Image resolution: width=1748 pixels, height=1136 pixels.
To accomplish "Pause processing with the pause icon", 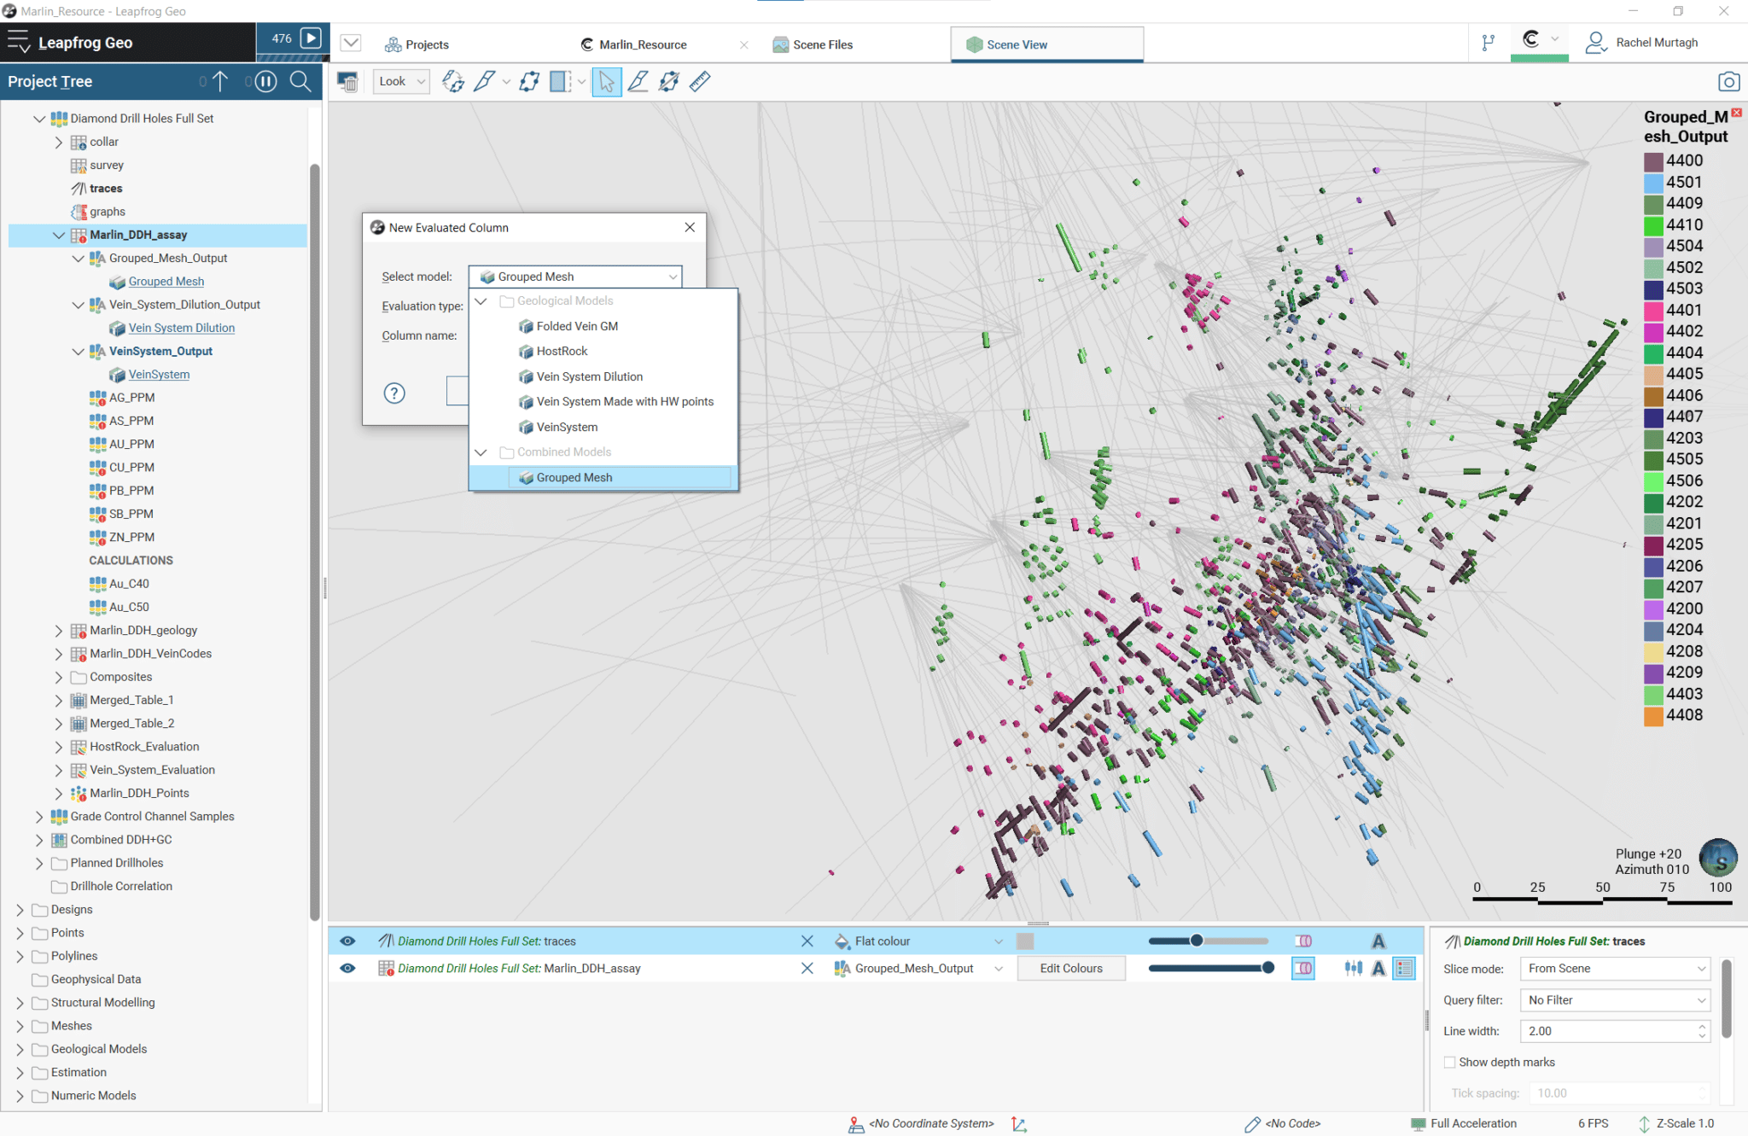I will tap(266, 82).
